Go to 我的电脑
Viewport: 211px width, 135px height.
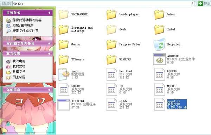point(19,61)
